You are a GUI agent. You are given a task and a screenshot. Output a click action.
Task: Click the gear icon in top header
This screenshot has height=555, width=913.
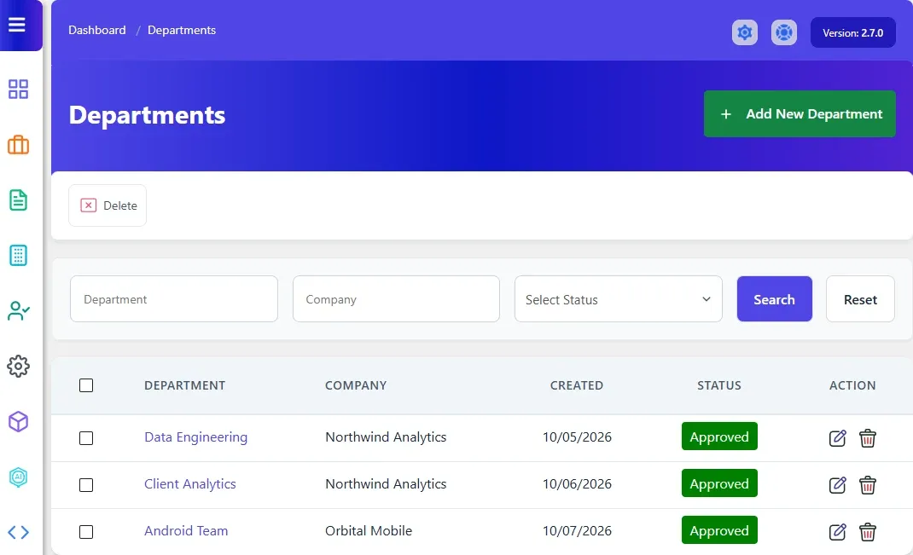[745, 32]
